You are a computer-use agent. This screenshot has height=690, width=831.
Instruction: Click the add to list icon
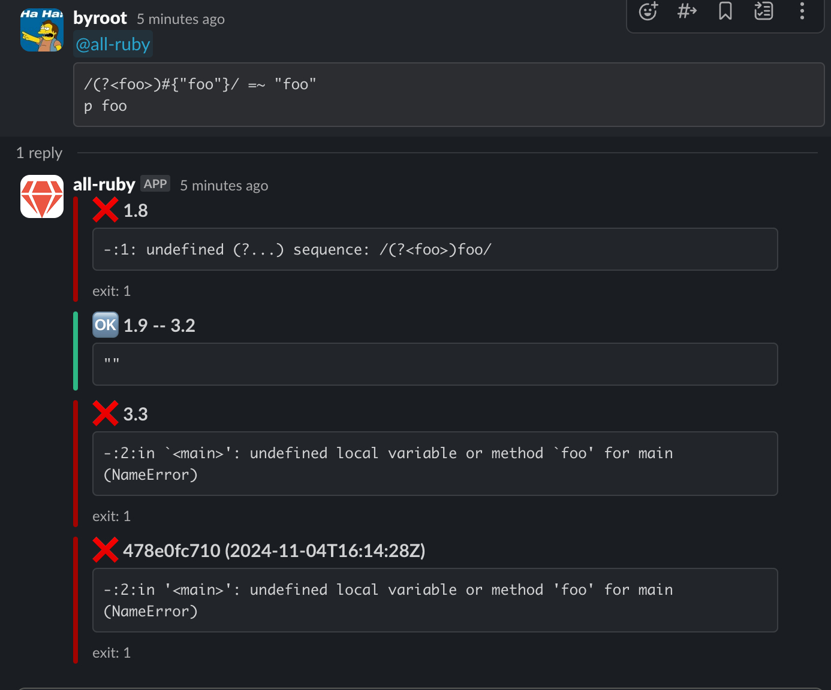coord(763,11)
